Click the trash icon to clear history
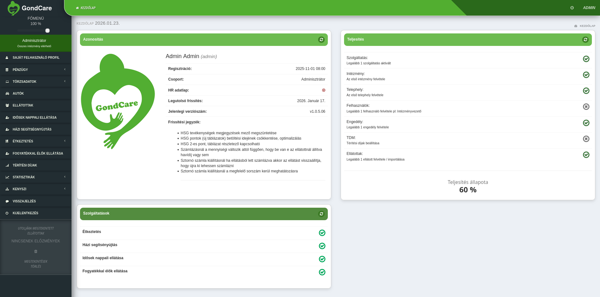600x297 pixels. point(36,251)
